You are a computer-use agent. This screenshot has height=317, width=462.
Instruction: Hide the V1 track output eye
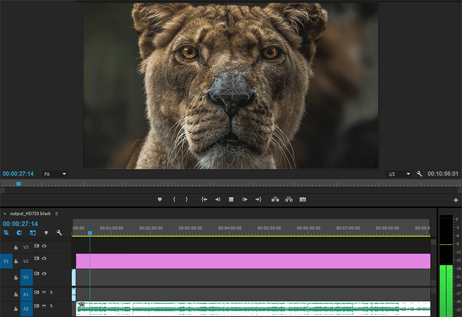[x=44, y=274]
